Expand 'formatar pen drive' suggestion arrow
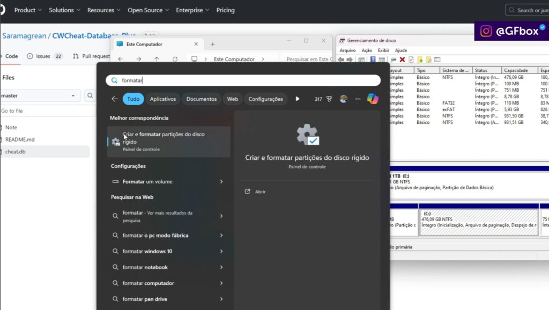 click(221, 299)
